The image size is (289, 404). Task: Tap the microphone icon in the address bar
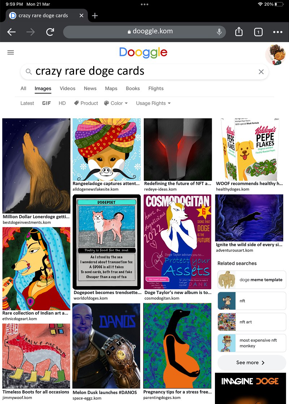click(219, 32)
